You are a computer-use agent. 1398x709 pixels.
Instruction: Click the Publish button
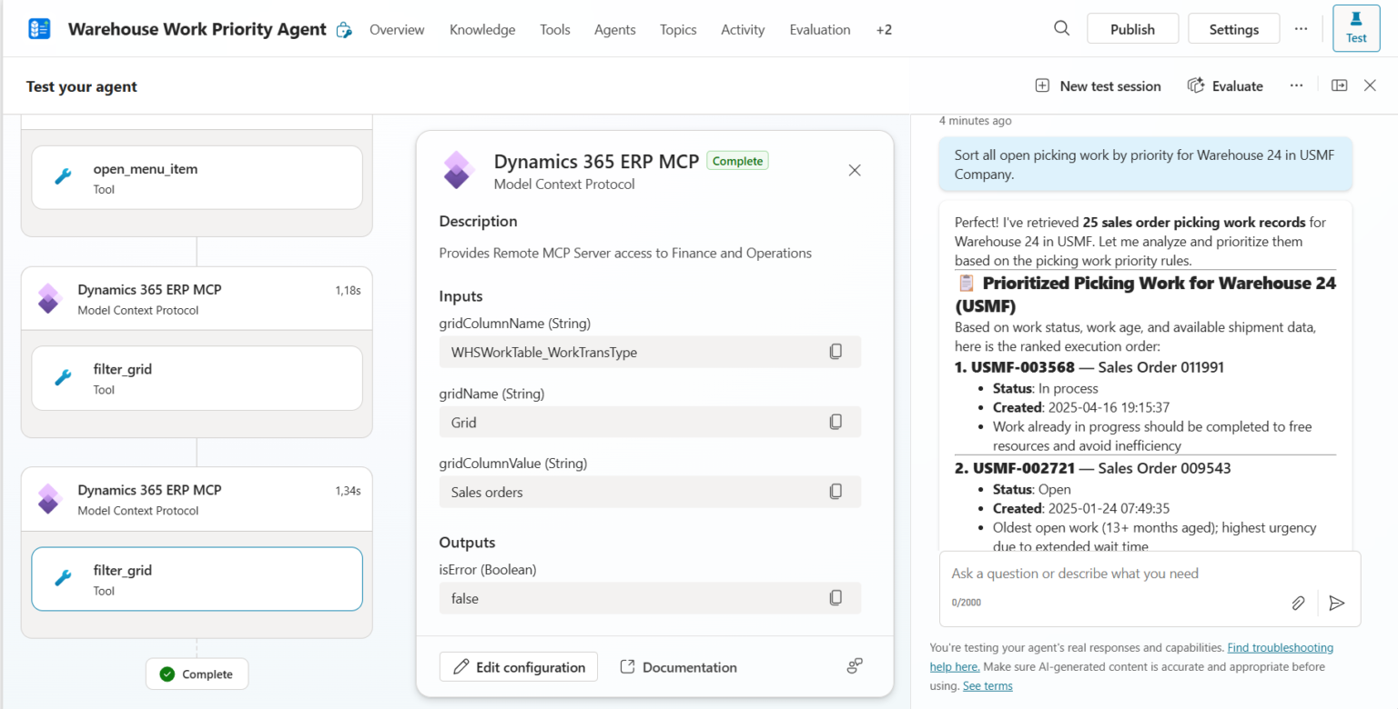point(1132,29)
